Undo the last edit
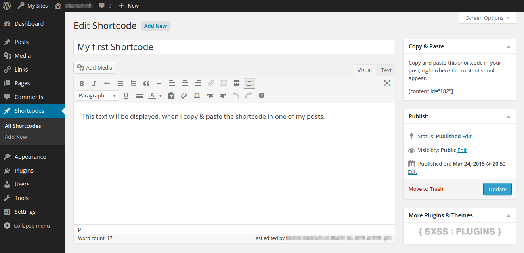 pyautogui.click(x=236, y=95)
